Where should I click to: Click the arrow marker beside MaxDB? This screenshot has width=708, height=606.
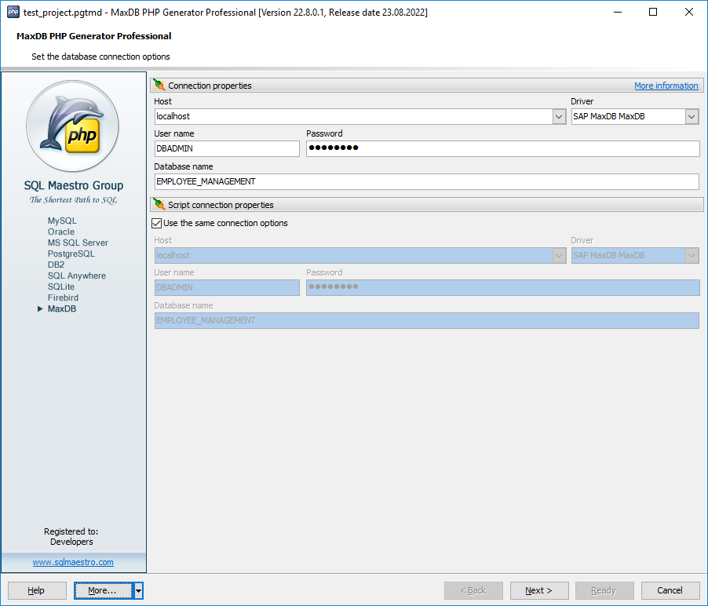pos(40,309)
